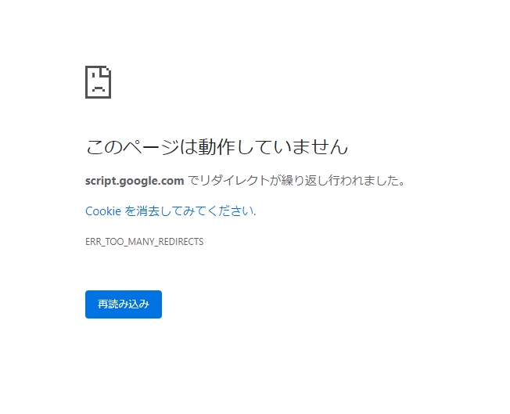Viewport: 510px width, 414px height.
Task: Click the folded corner of the page icon
Action: 106,71
